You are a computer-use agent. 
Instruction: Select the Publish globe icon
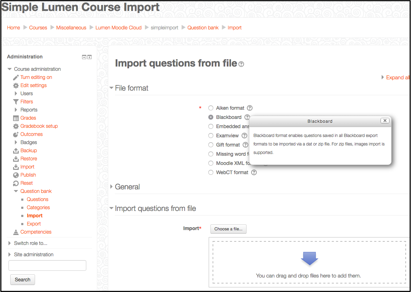[x=16, y=175]
